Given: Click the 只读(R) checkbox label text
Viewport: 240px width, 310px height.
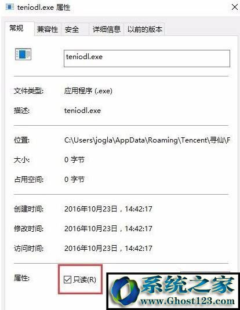Looking at the screenshot, I should point(85,279).
